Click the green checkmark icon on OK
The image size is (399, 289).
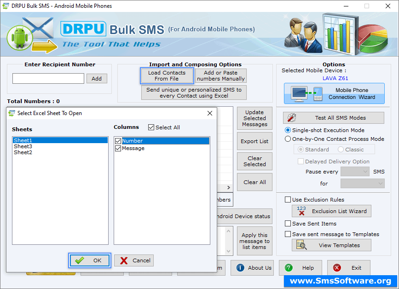[80, 260]
